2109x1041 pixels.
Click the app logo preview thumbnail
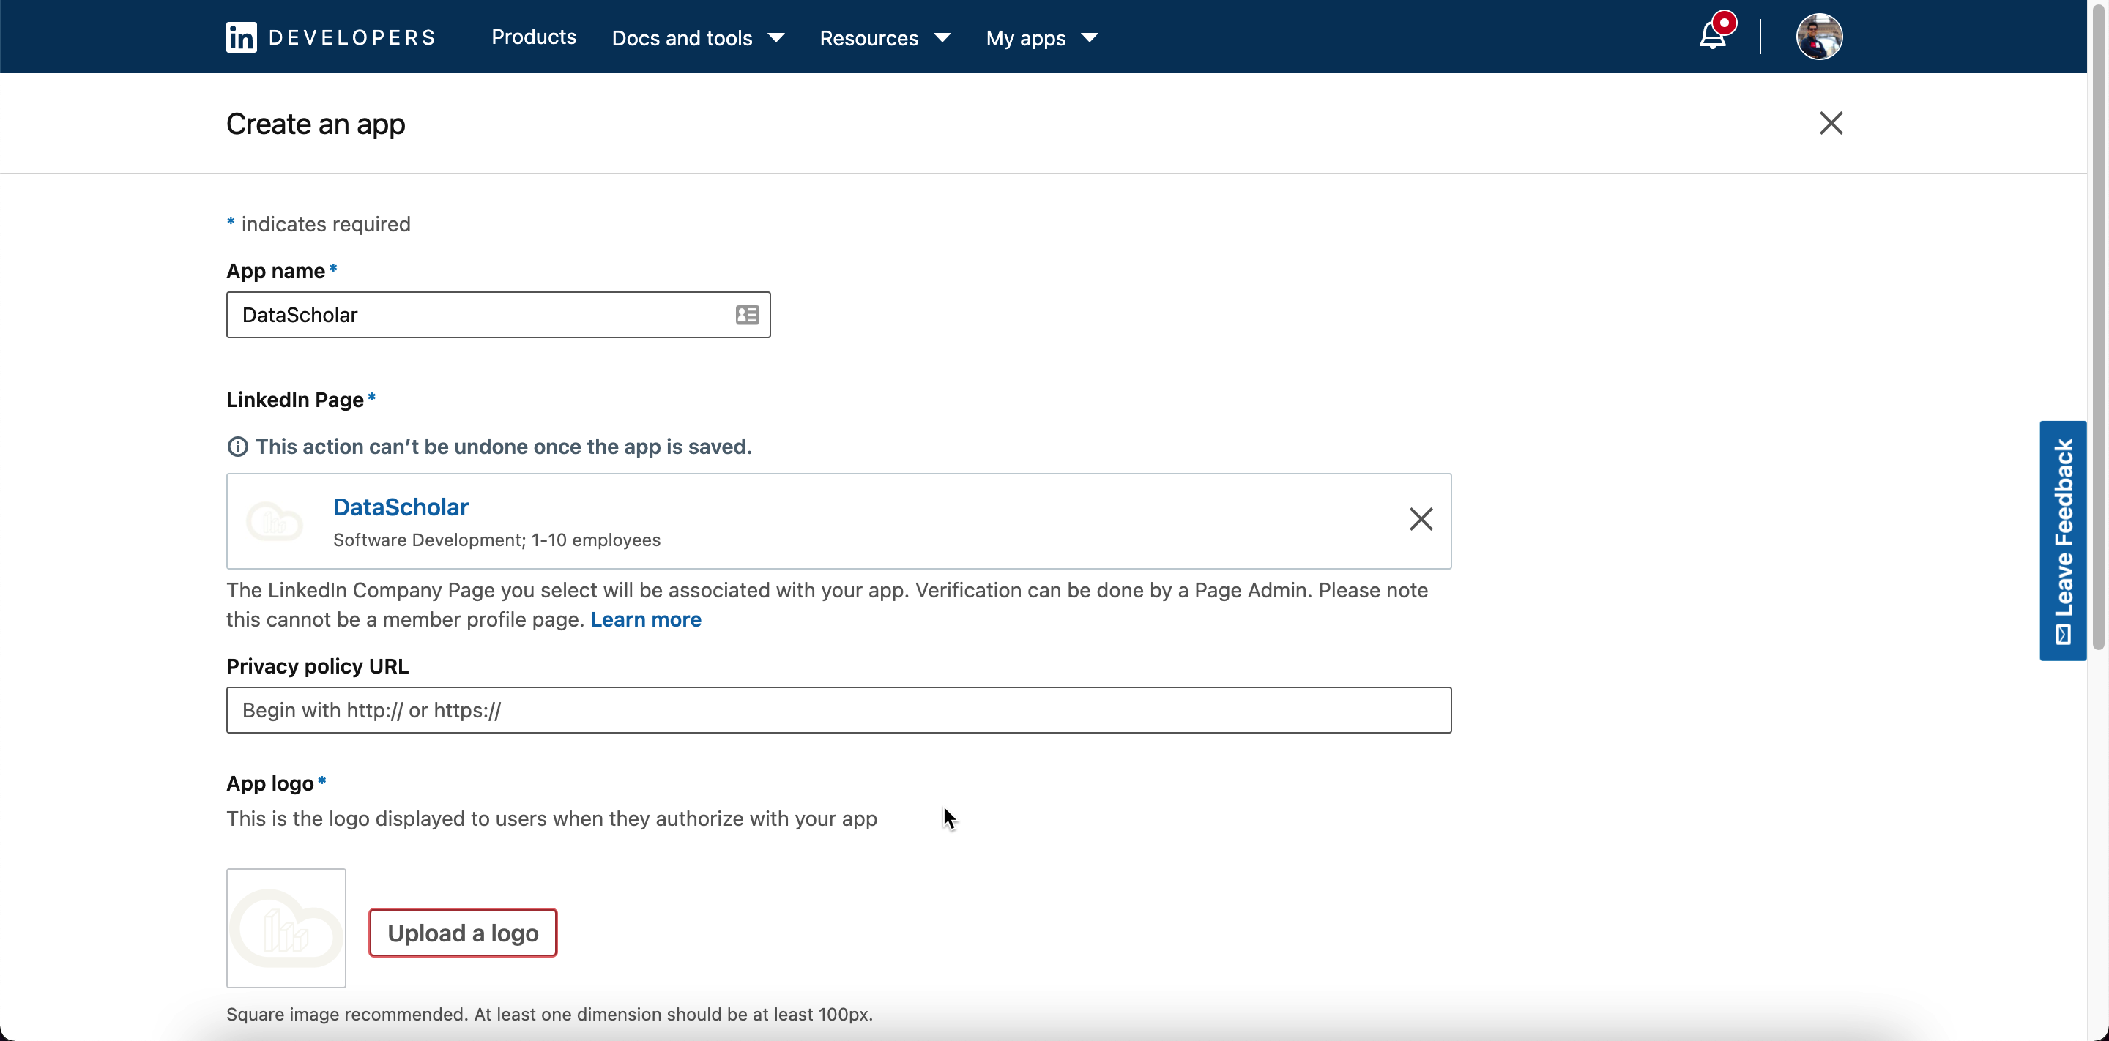coord(286,928)
